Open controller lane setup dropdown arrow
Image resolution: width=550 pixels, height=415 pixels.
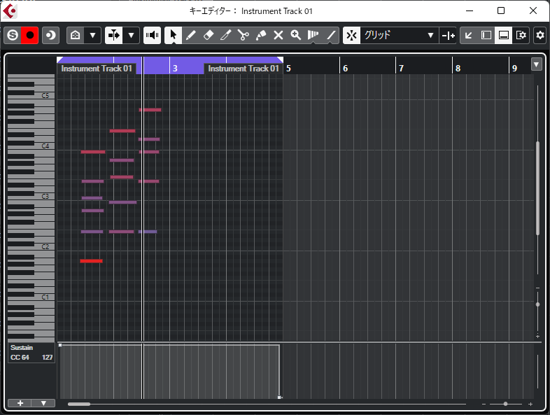43,403
